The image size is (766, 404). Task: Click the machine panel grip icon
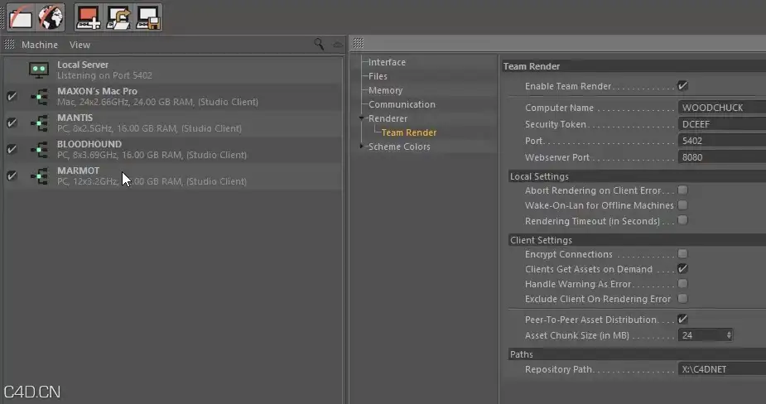click(x=9, y=45)
